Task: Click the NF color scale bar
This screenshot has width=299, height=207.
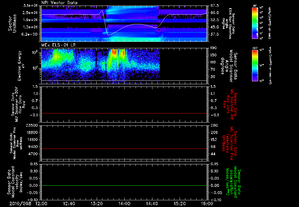Action: (x=255, y=23)
